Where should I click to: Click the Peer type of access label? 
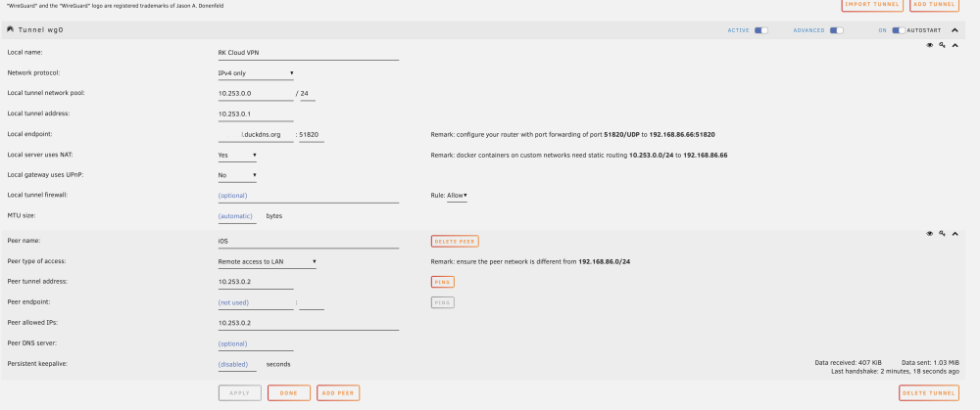coord(36,261)
